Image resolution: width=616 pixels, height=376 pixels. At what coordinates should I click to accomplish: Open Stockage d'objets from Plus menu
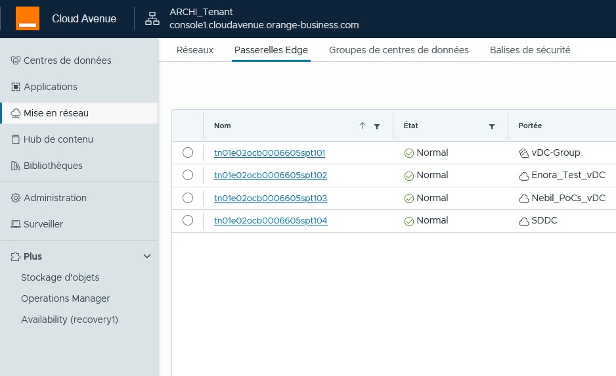[x=60, y=277]
